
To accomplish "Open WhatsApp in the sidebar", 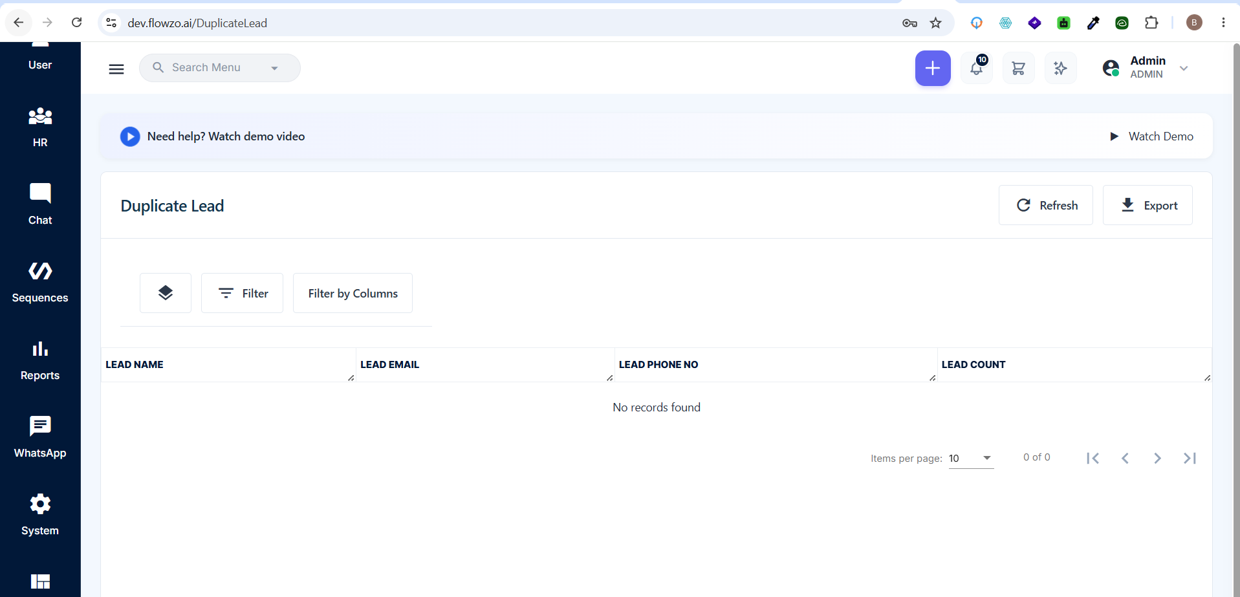I will [40, 437].
